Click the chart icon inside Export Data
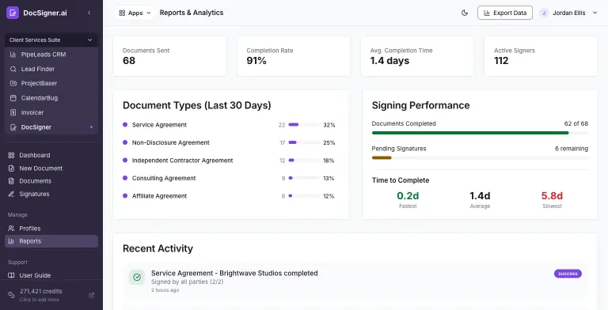 [x=487, y=13]
